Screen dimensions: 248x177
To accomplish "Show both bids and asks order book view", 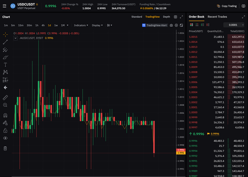I will click(x=191, y=25).
